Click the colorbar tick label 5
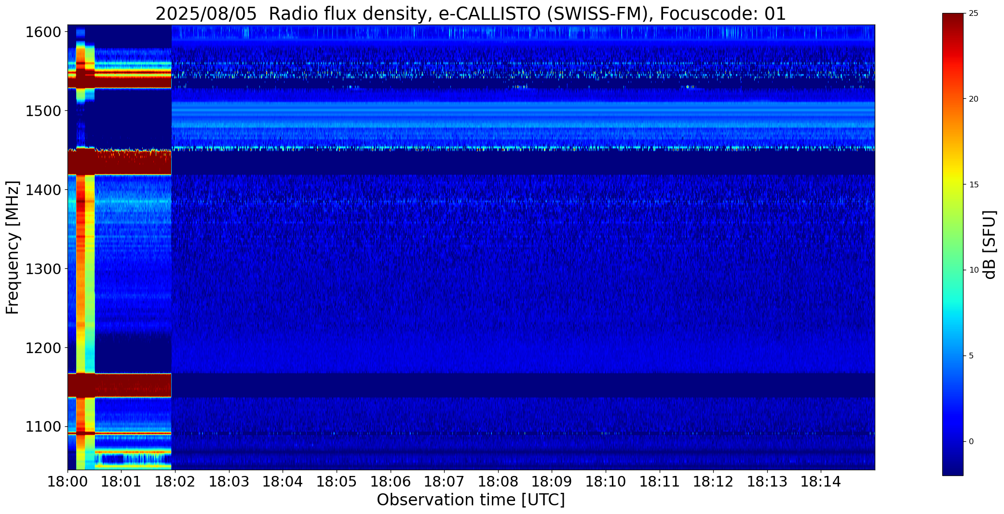The image size is (1004, 514). tap(971, 356)
